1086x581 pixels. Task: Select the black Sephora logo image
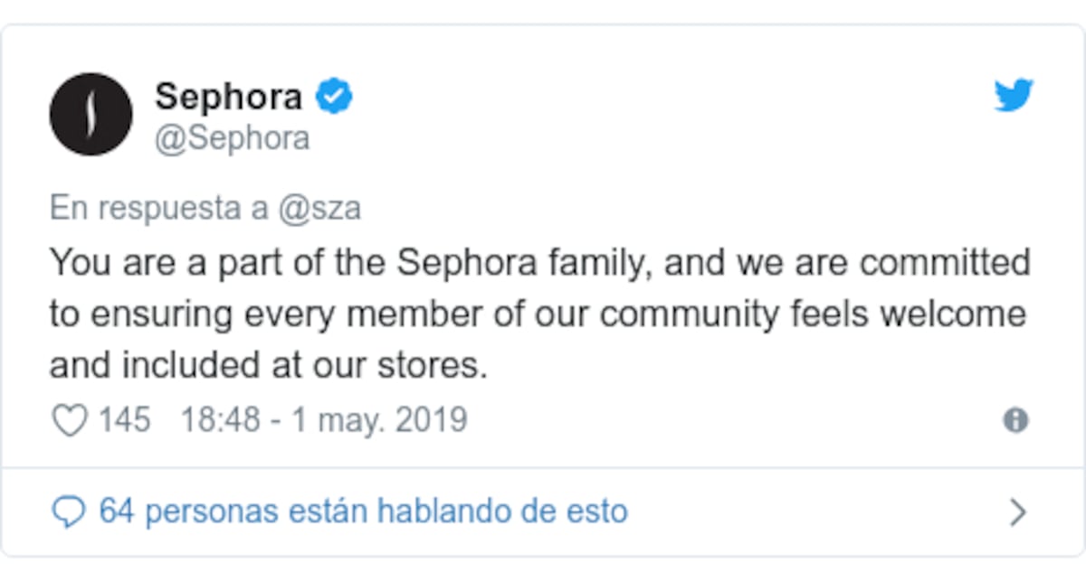[x=90, y=115]
